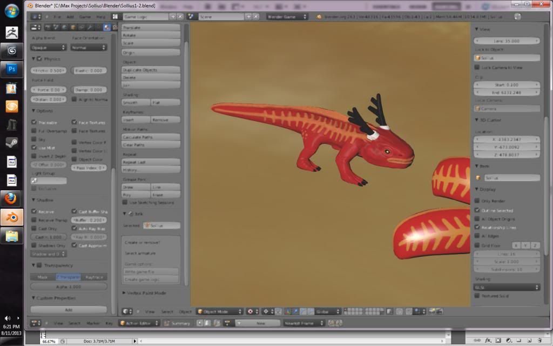Click the info editor type icon
The width and height of the screenshot is (553, 346).
pyautogui.click(x=36, y=17)
